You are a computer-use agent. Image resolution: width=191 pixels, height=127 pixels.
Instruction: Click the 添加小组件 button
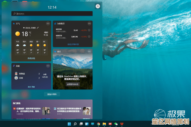coord(52,94)
